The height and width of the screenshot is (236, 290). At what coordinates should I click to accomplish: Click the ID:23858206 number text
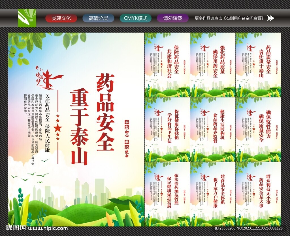pos(225,228)
